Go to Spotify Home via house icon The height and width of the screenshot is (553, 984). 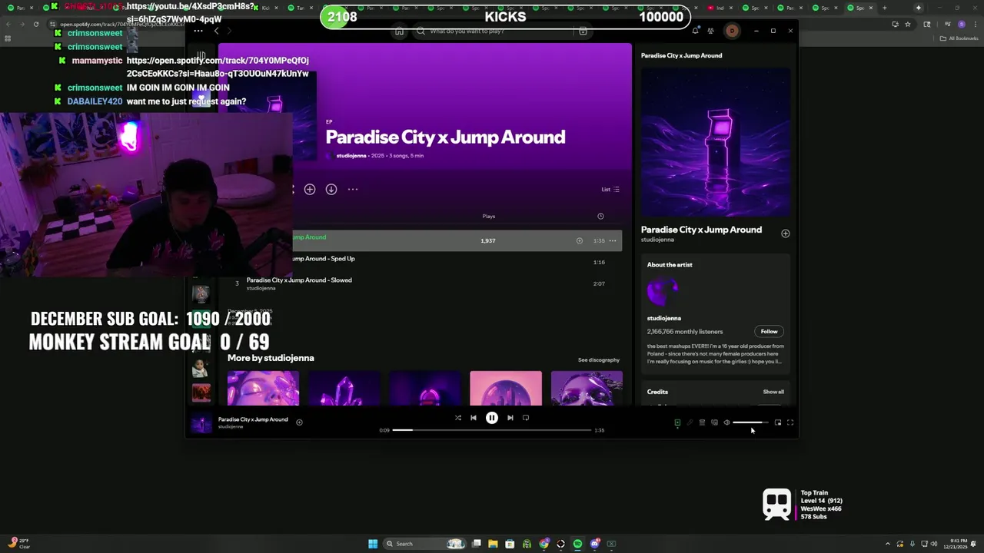pyautogui.click(x=399, y=31)
